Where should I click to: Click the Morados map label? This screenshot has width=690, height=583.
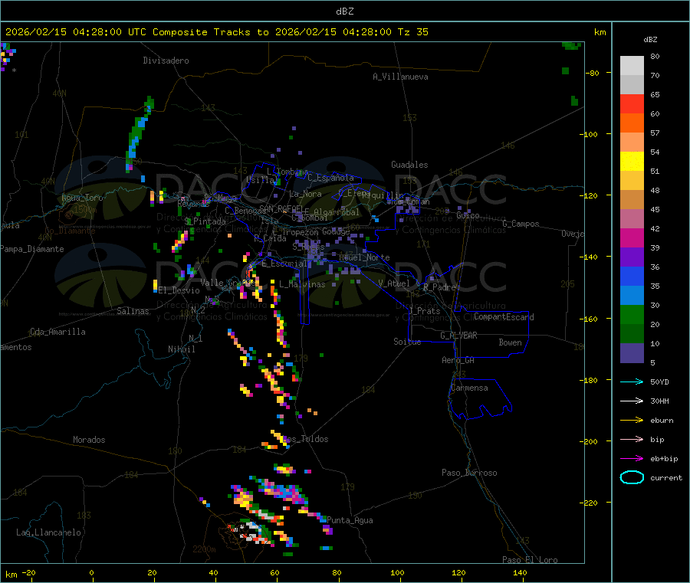coord(90,440)
